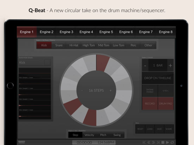Pick the Mid Tom category

point(104,45)
